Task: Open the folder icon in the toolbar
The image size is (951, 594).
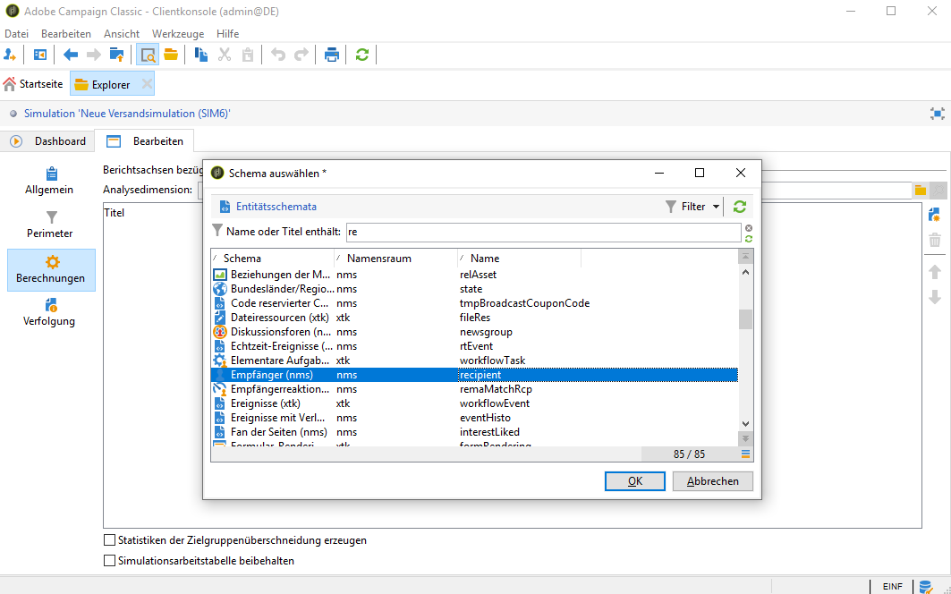Action: point(170,55)
